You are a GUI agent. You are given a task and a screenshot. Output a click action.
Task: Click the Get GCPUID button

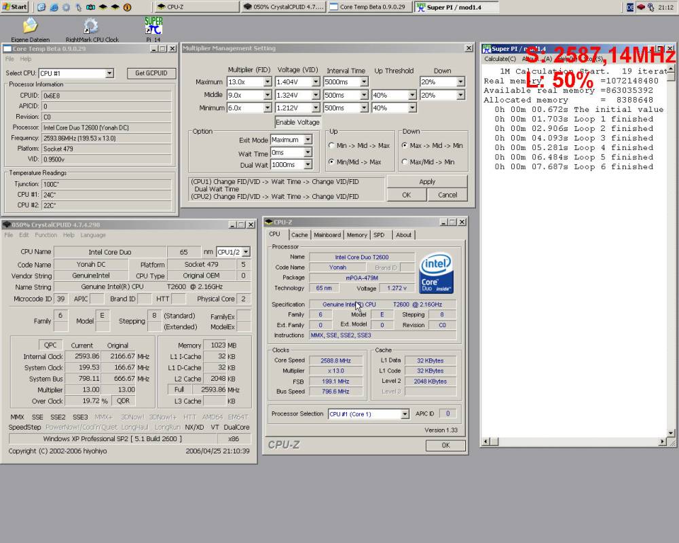[151, 73]
